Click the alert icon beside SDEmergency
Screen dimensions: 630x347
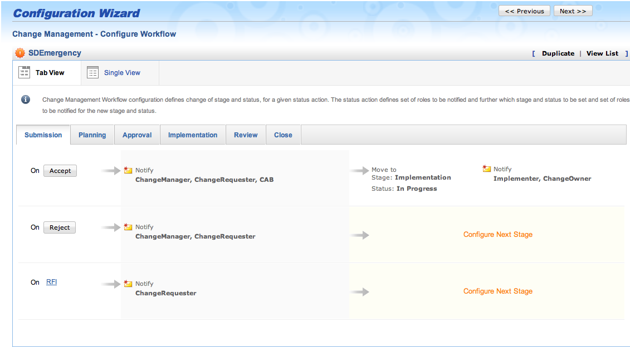pos(21,53)
